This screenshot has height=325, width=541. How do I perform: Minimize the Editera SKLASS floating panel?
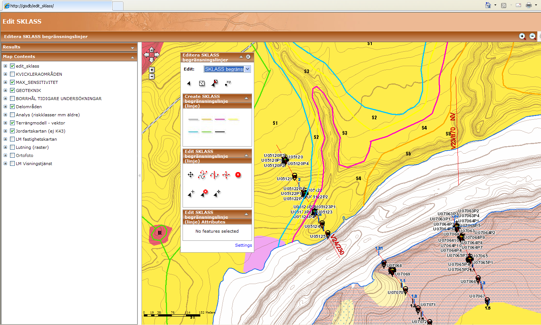pyautogui.click(x=241, y=57)
